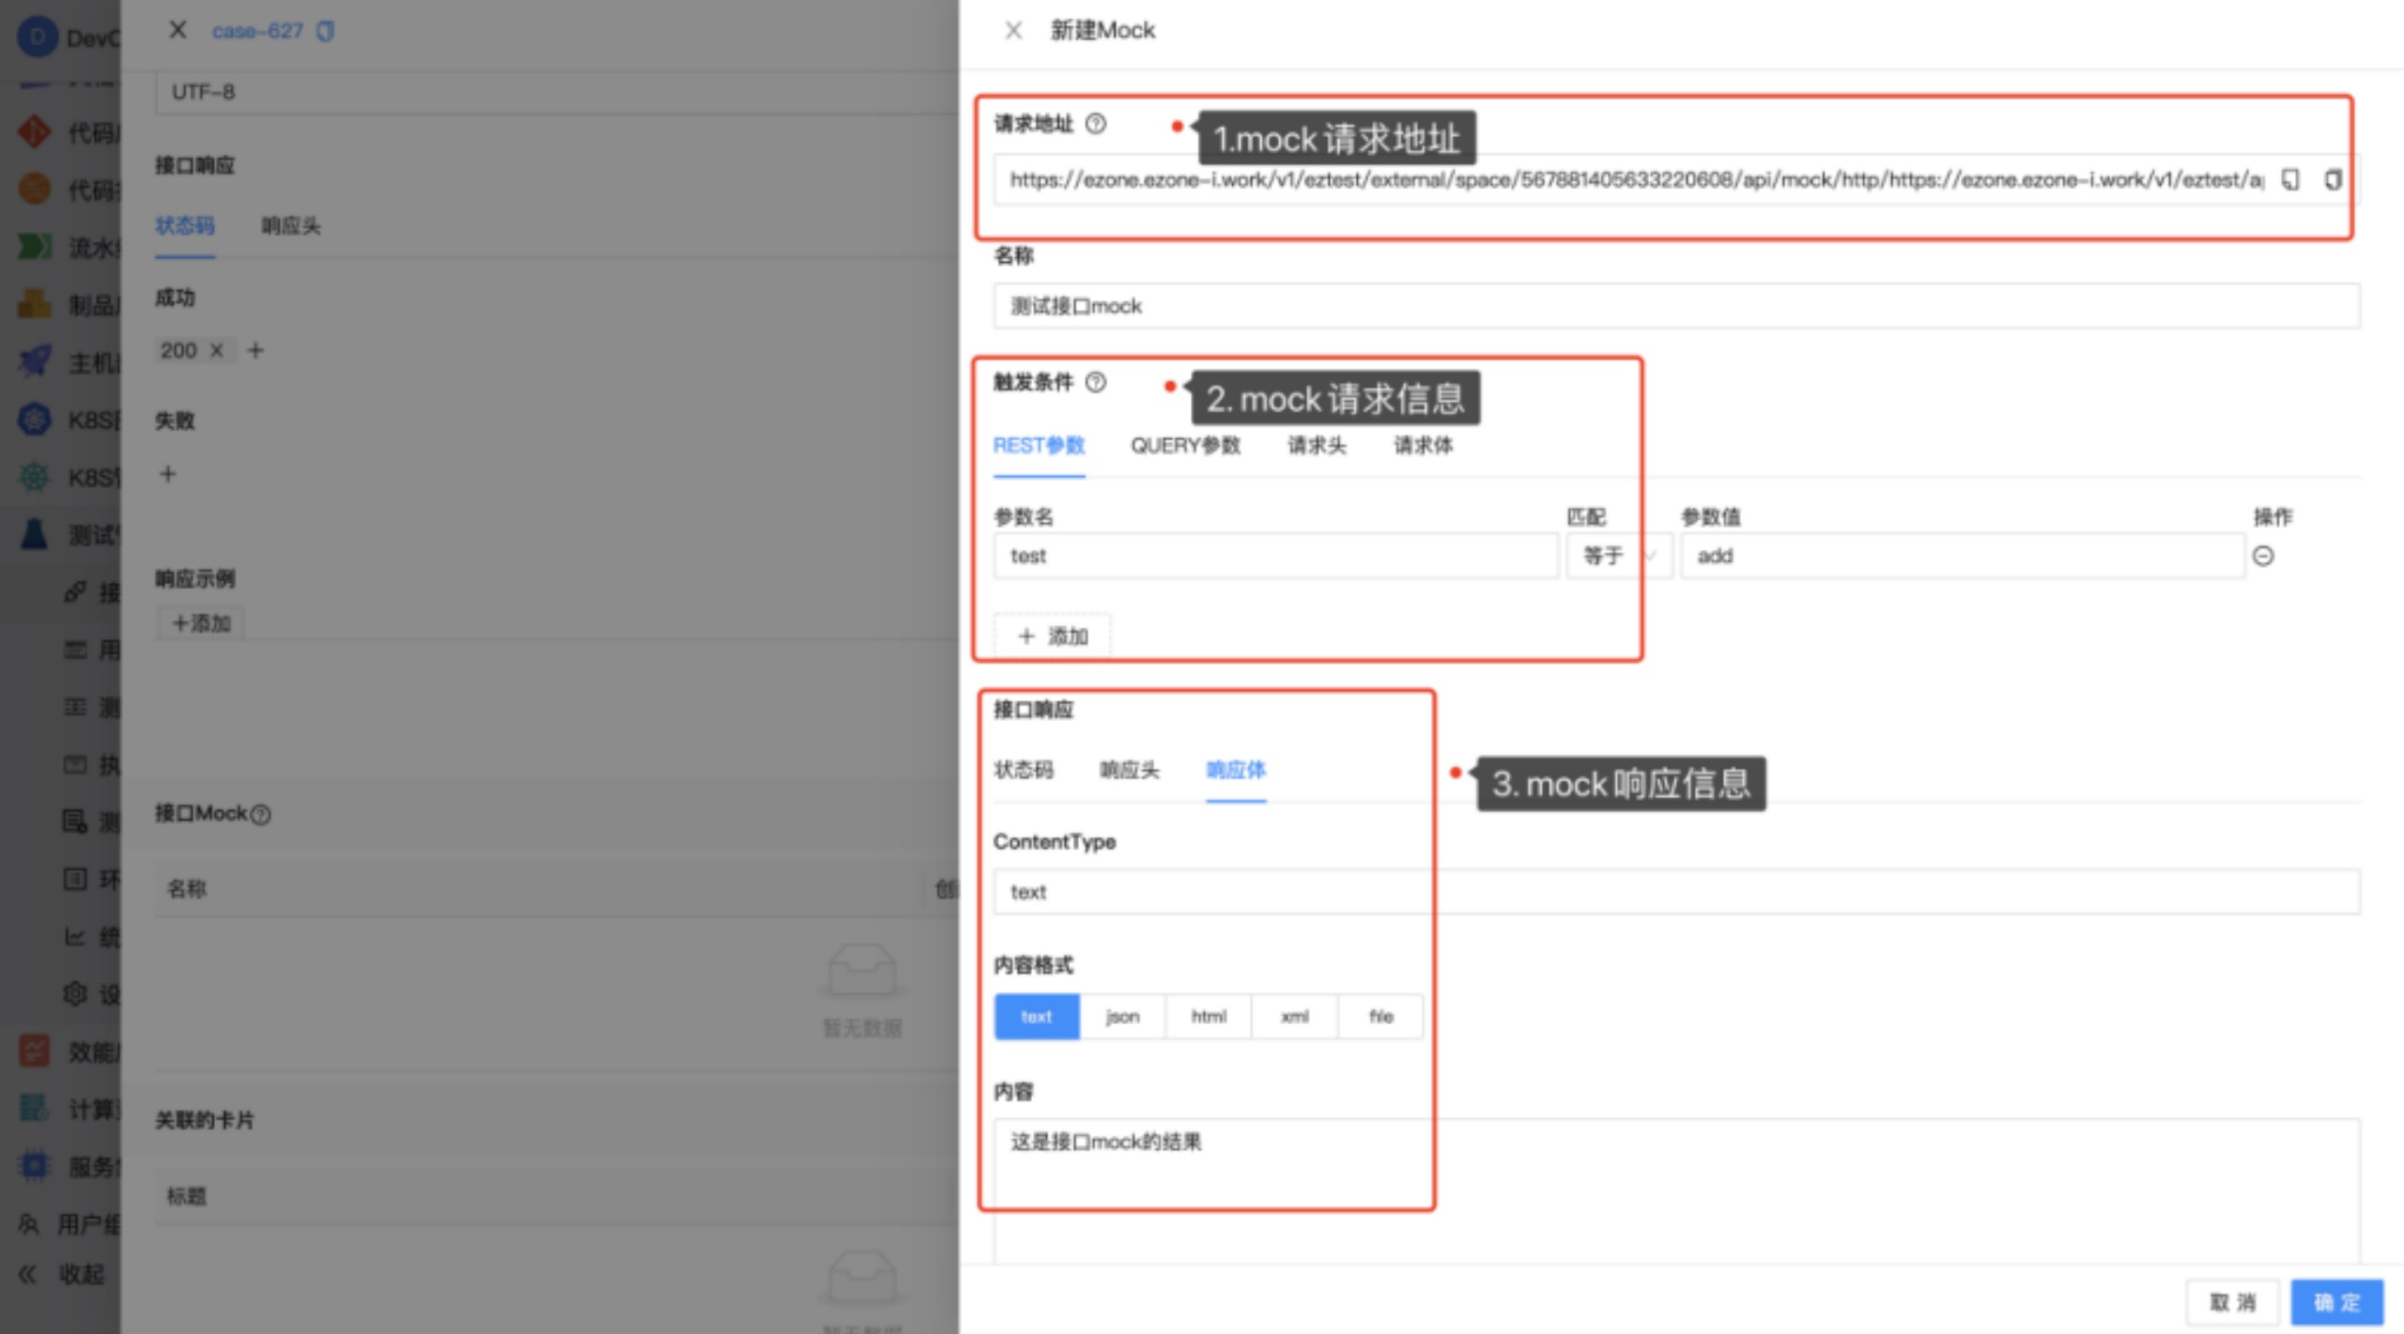The image size is (2404, 1334).
Task: Select html content format option
Action: (1209, 1017)
